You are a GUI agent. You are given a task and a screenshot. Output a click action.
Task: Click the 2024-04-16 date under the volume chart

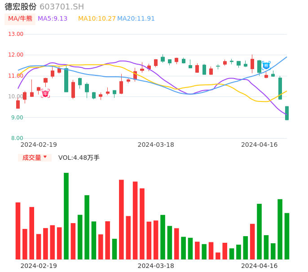pyautogui.click(x=260, y=266)
